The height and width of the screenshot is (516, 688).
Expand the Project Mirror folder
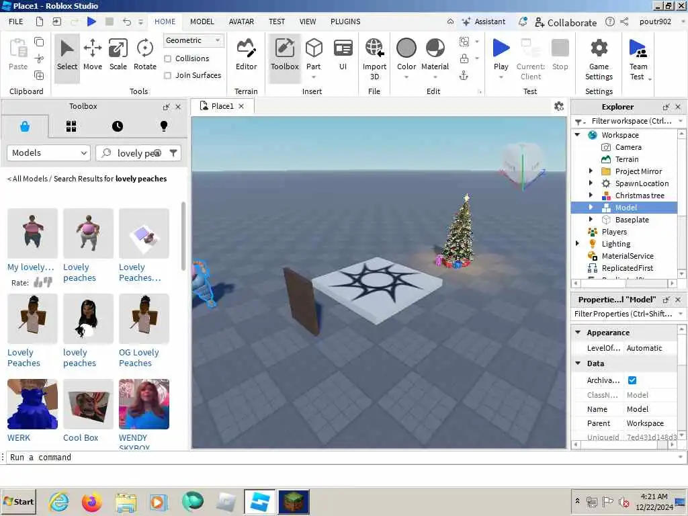coord(591,171)
